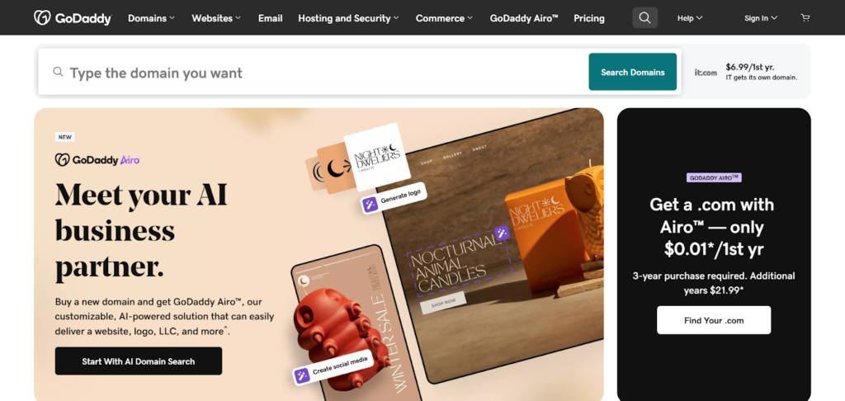
Task: Click the Search Domains button
Action: [x=633, y=72]
